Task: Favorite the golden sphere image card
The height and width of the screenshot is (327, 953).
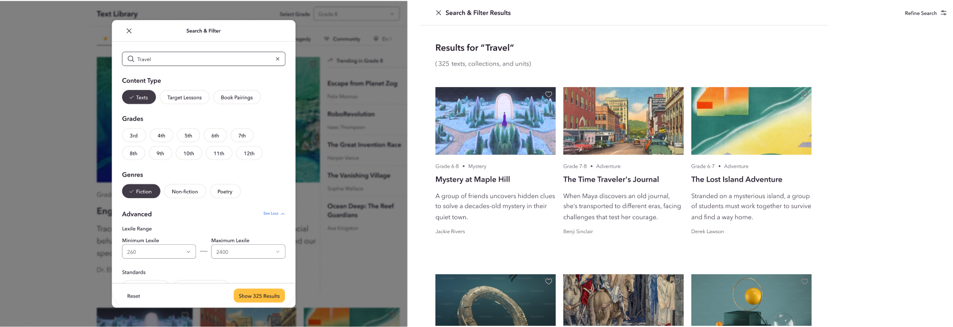Action: click(804, 281)
